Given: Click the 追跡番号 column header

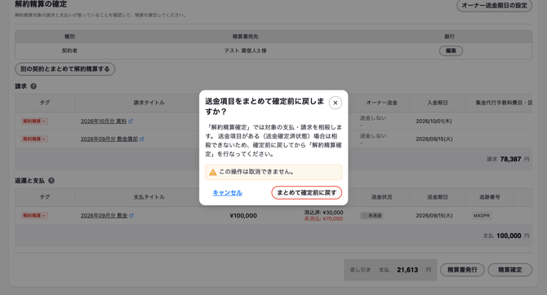Looking at the screenshot, I should tap(490, 197).
